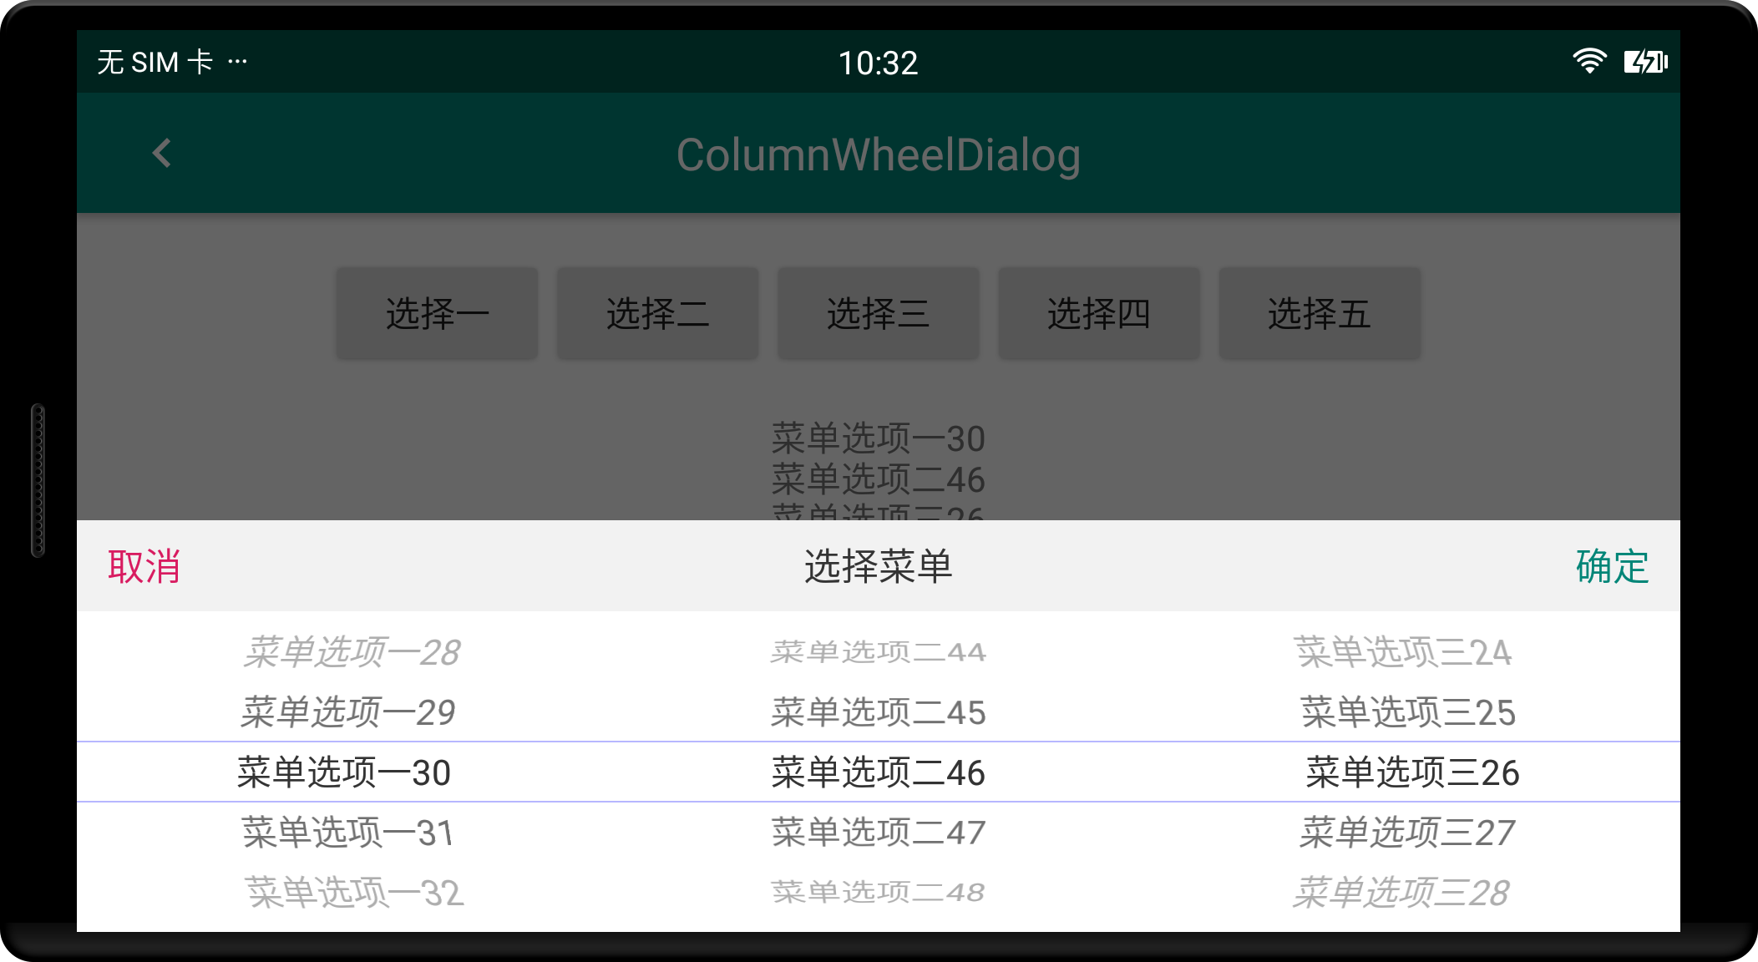Tap the 选择二 button
This screenshot has height=962, width=1758.
657,314
